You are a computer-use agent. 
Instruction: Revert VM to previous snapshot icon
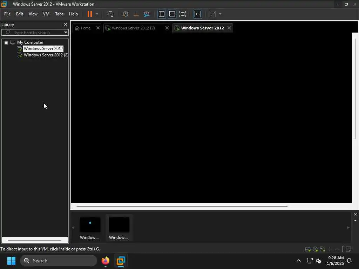(x=136, y=14)
